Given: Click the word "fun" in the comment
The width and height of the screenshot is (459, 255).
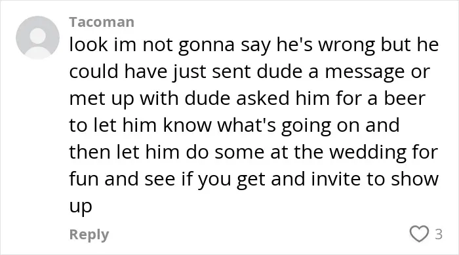Looking at the screenshot, I should (84, 179).
